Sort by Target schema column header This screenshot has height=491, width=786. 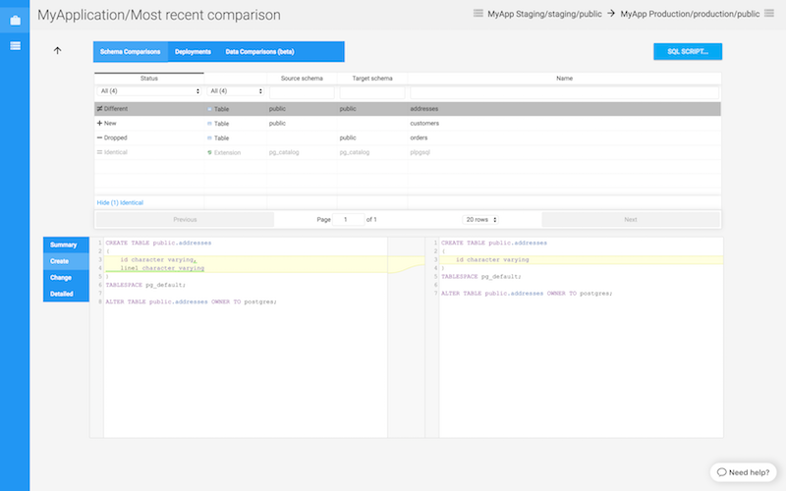pos(372,79)
